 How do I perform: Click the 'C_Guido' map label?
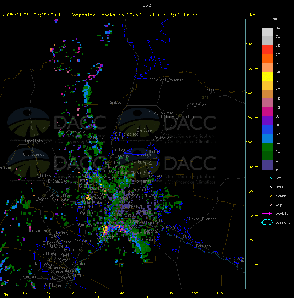(x=43, y=176)
